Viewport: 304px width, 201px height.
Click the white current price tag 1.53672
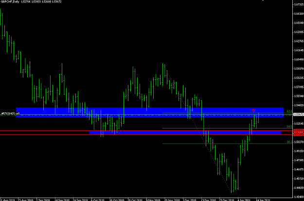[299, 115]
